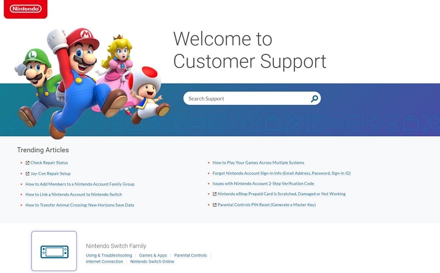
Task: Select Nintendo Switch Online link
Action: [152, 261]
